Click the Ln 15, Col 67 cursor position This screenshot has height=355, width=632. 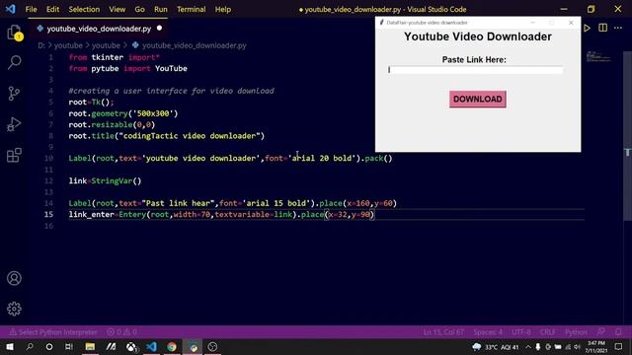443,332
